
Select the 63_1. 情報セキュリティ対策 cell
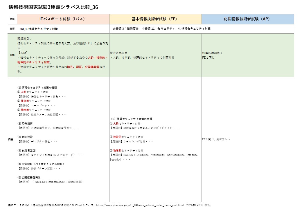pos(39,29)
